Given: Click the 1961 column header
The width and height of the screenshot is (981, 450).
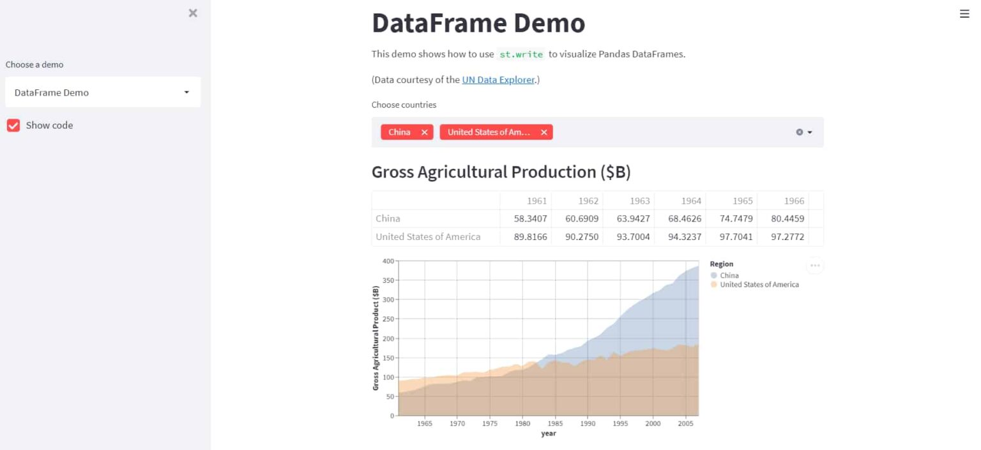Looking at the screenshot, I should (x=536, y=200).
